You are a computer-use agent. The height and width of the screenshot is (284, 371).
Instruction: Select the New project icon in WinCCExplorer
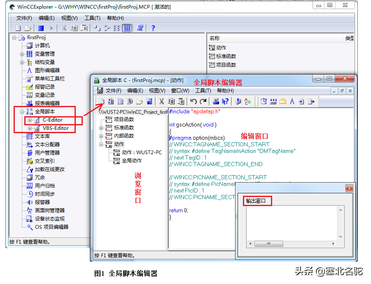[17, 28]
